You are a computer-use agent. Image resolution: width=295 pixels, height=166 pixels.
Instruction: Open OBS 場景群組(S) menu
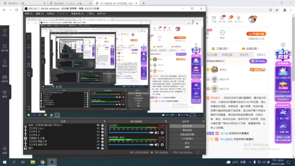(x=77, y=14)
